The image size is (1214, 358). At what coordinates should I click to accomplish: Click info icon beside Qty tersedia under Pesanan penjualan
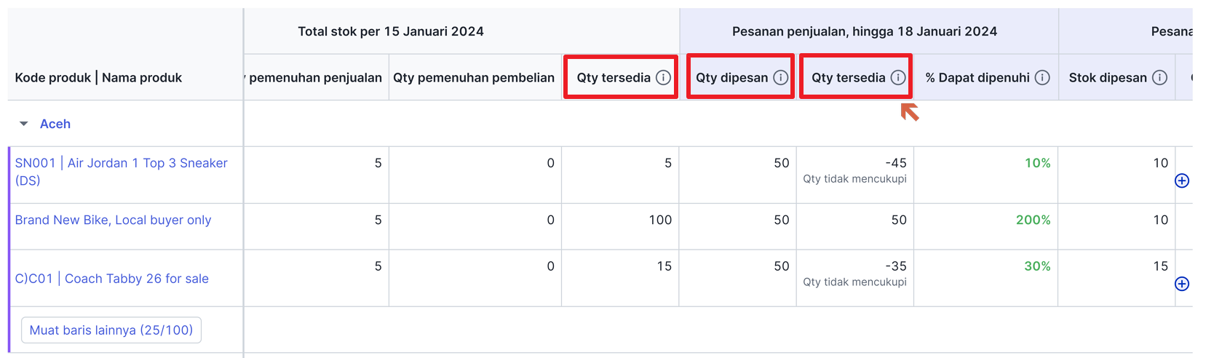click(x=898, y=78)
